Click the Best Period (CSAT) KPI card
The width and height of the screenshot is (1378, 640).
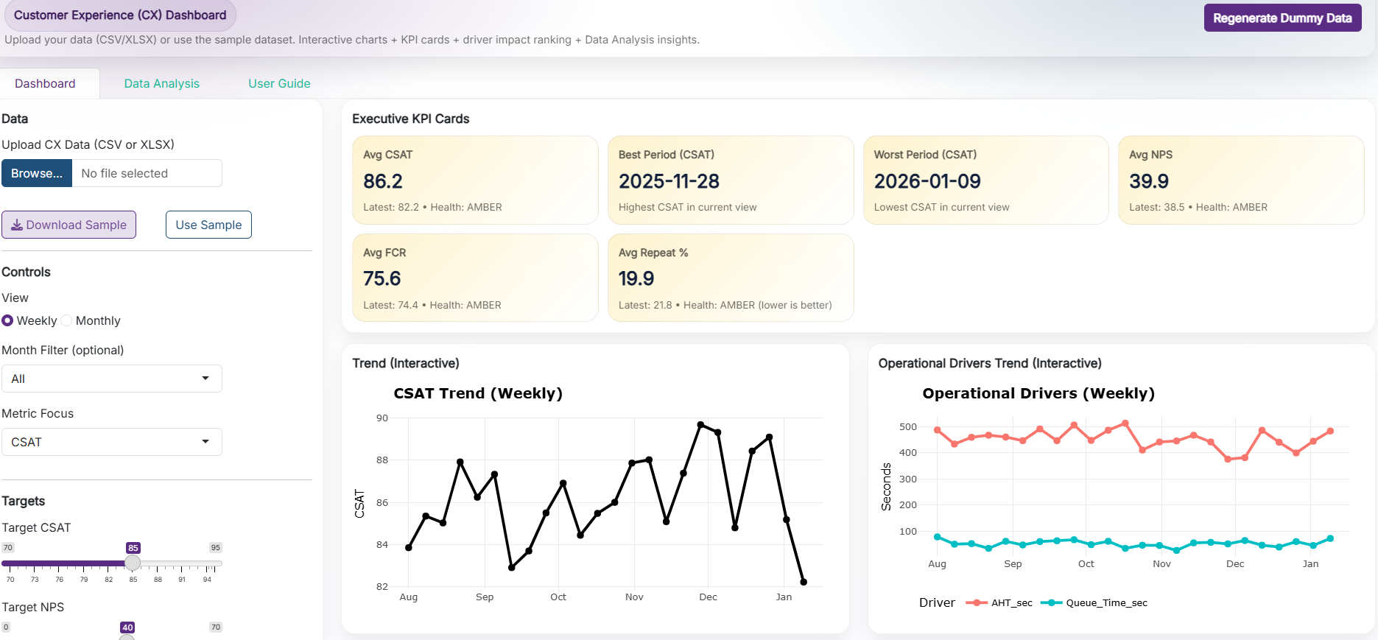(731, 180)
